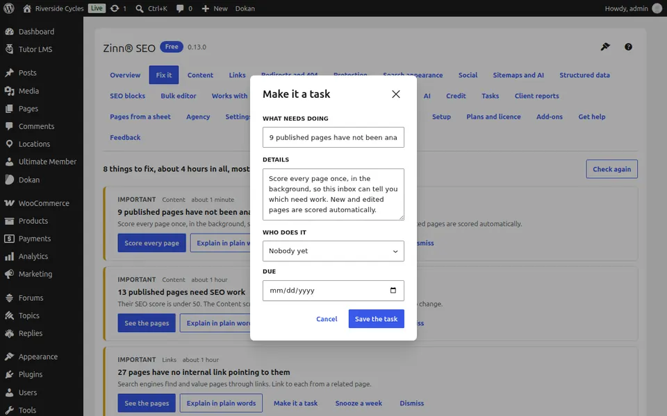Open the updates icon in admin bar
The height and width of the screenshot is (416, 667).
[115, 8]
